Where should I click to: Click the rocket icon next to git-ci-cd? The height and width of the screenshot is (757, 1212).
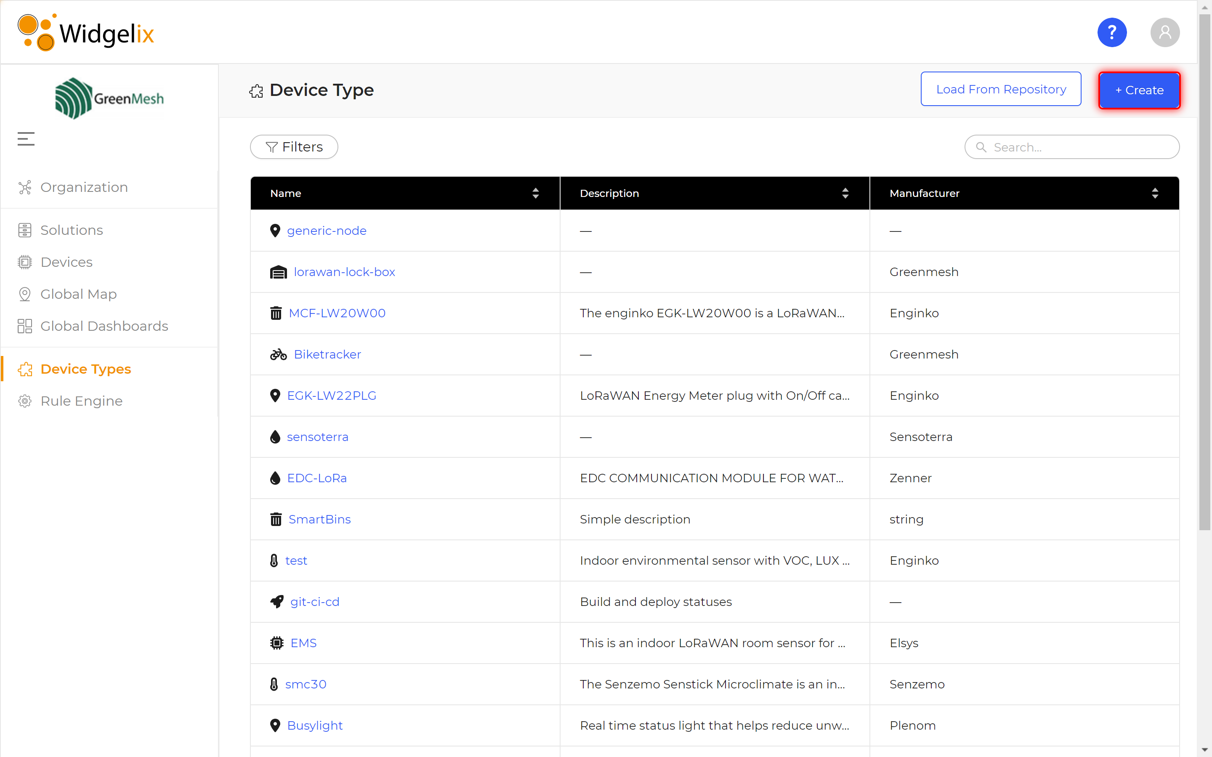[277, 601]
